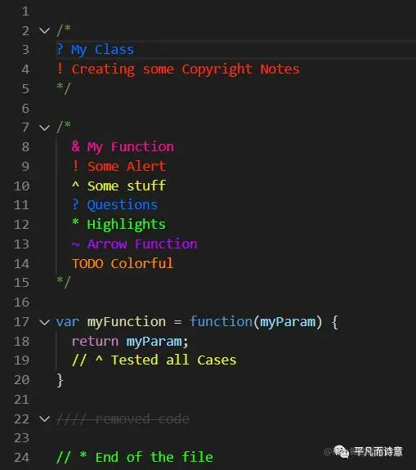This screenshot has height=470, width=416.
Task: Click the closing '*/' on line 5
Action: pyautogui.click(x=64, y=88)
